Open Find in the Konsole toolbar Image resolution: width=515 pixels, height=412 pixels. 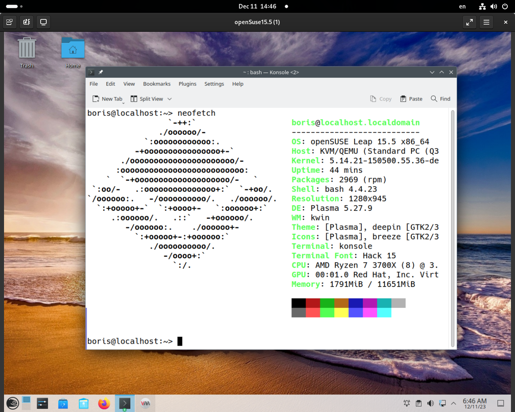(441, 99)
